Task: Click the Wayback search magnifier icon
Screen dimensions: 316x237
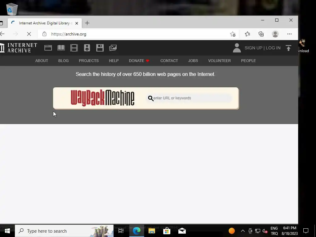Action: pos(151,98)
